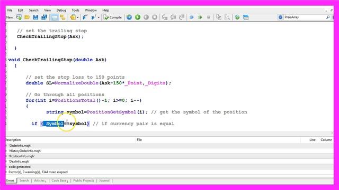Click the Step Into debug icon
This screenshot has width=339, height=190.
[165, 17]
